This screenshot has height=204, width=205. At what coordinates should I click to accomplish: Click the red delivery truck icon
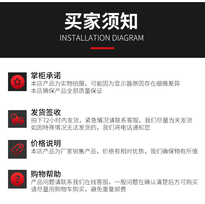pos(17,119)
